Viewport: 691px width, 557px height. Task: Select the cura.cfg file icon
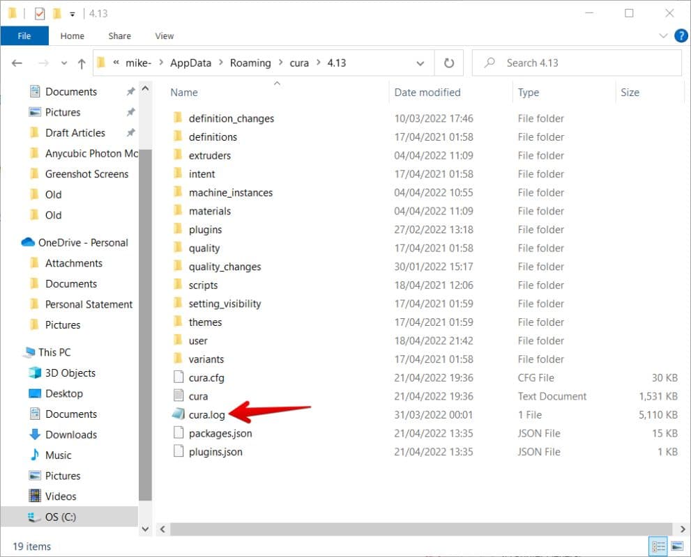pos(179,377)
